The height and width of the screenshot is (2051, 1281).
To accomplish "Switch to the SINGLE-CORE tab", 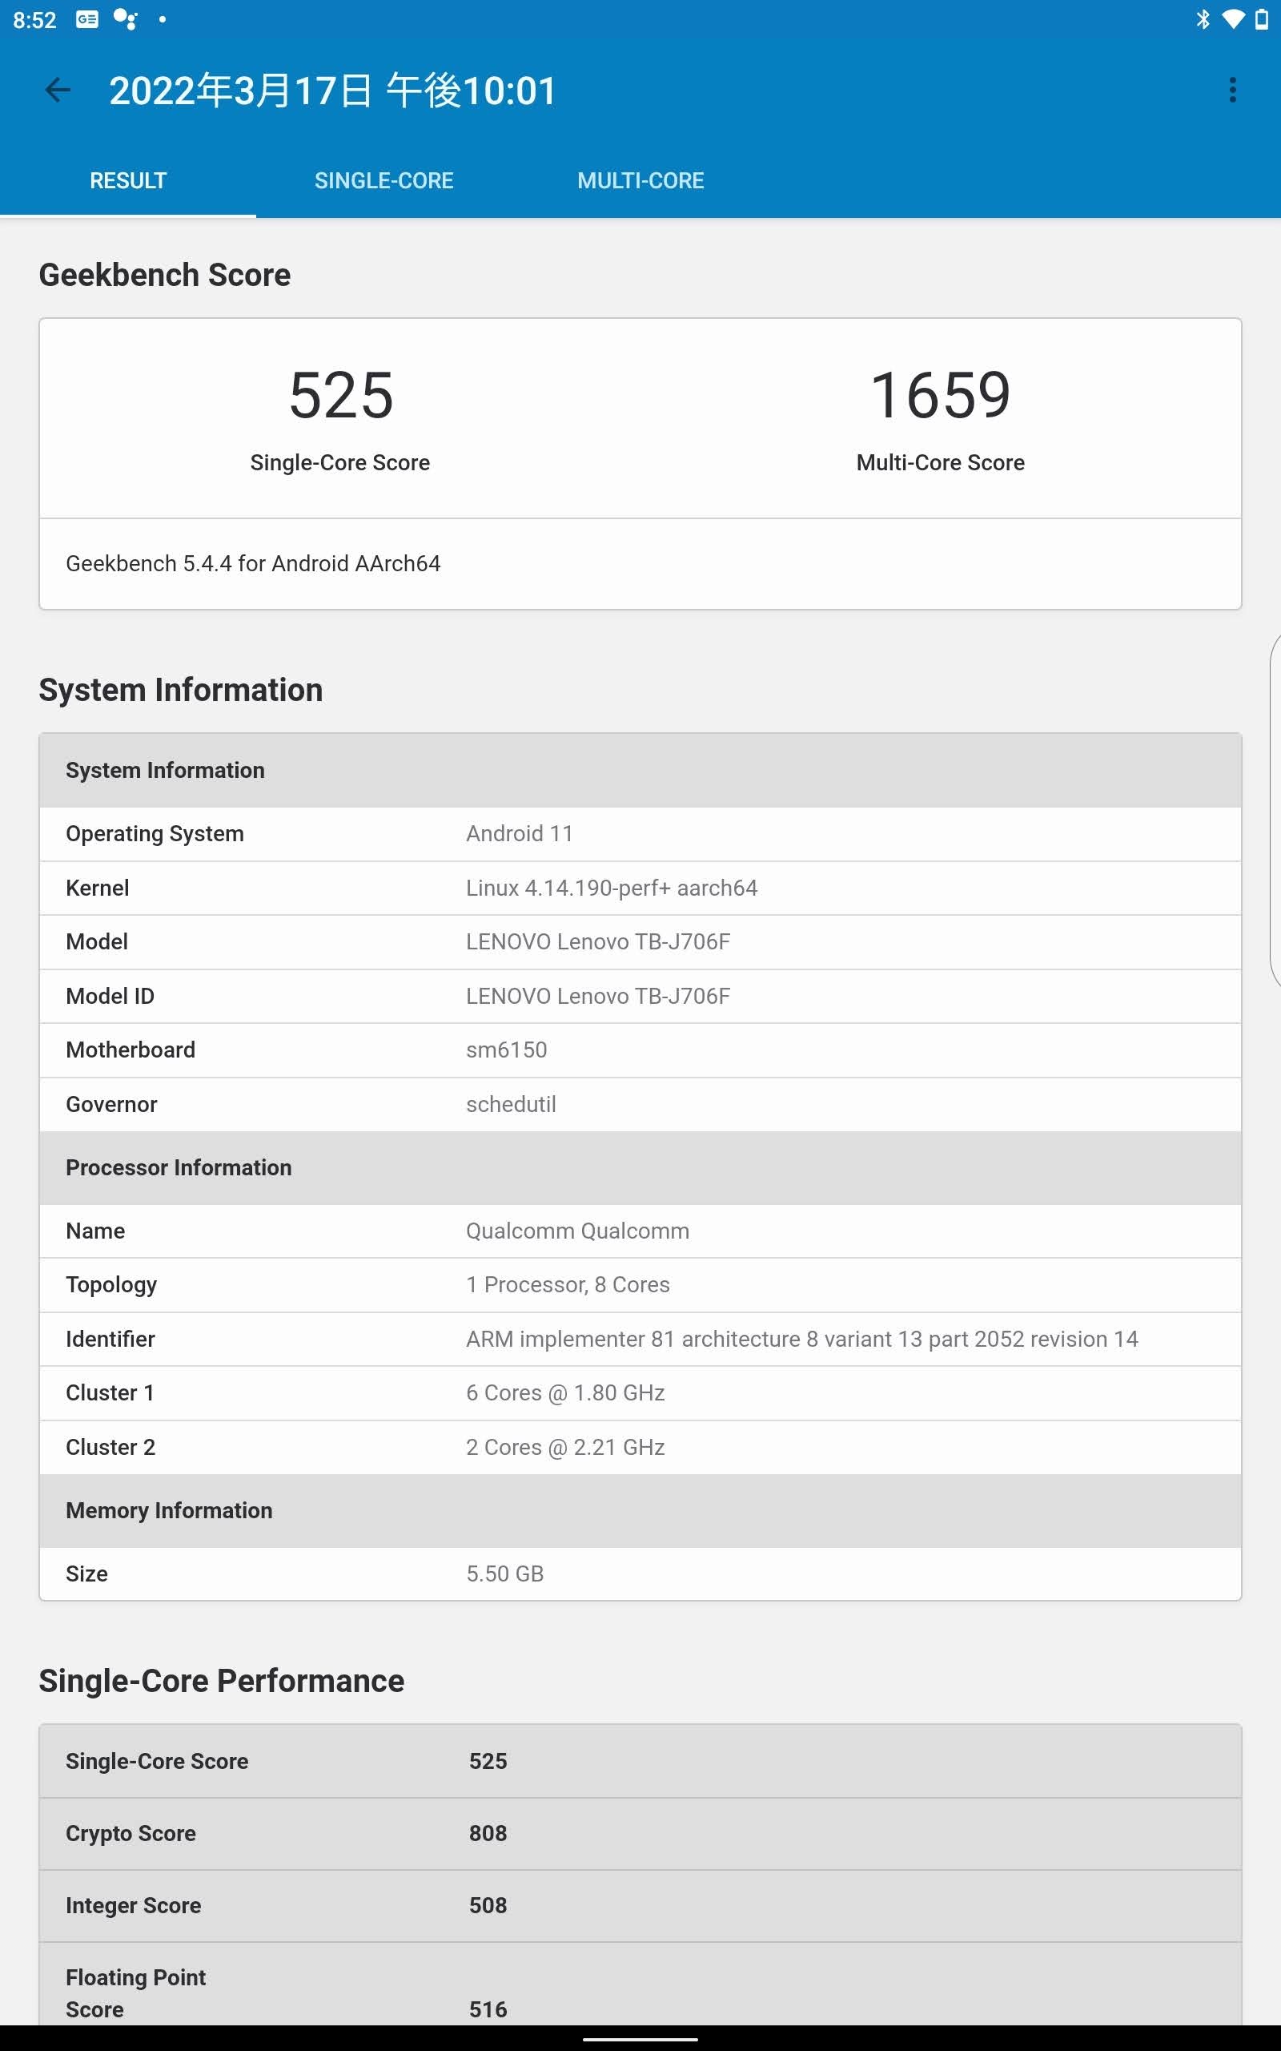I will point(383,180).
